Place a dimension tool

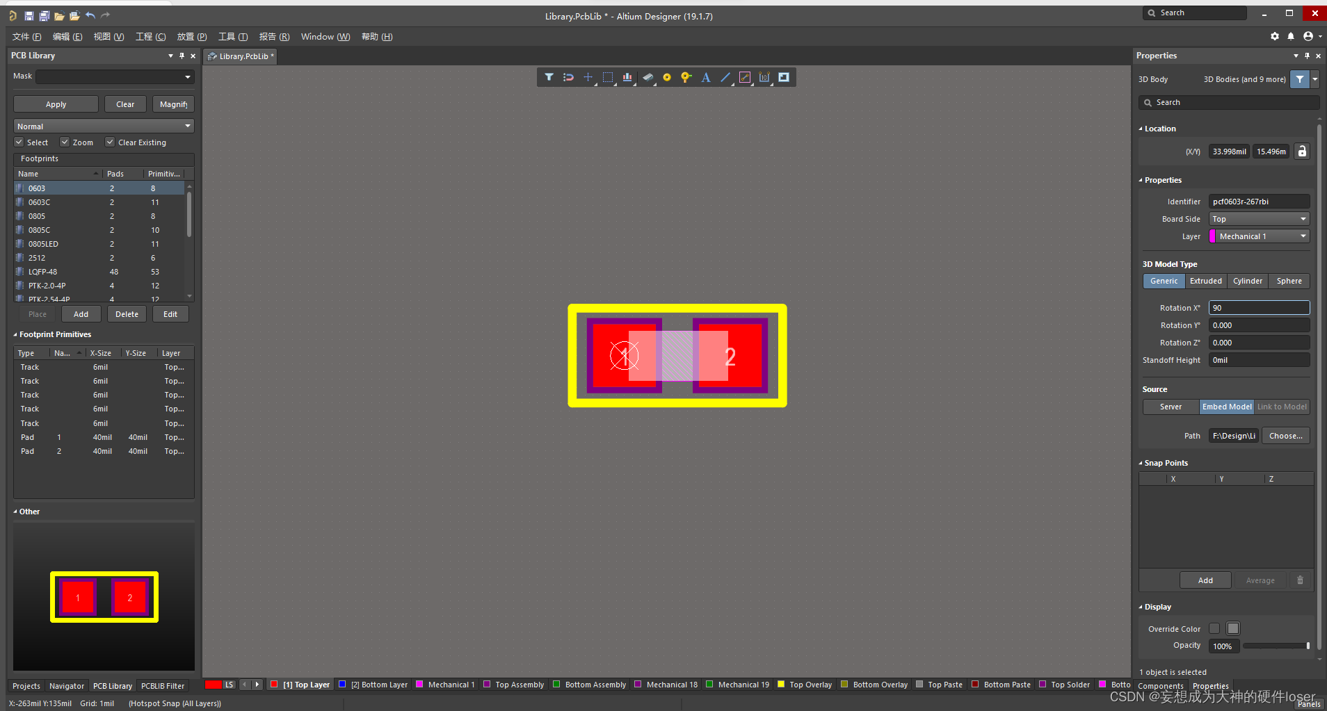point(764,77)
